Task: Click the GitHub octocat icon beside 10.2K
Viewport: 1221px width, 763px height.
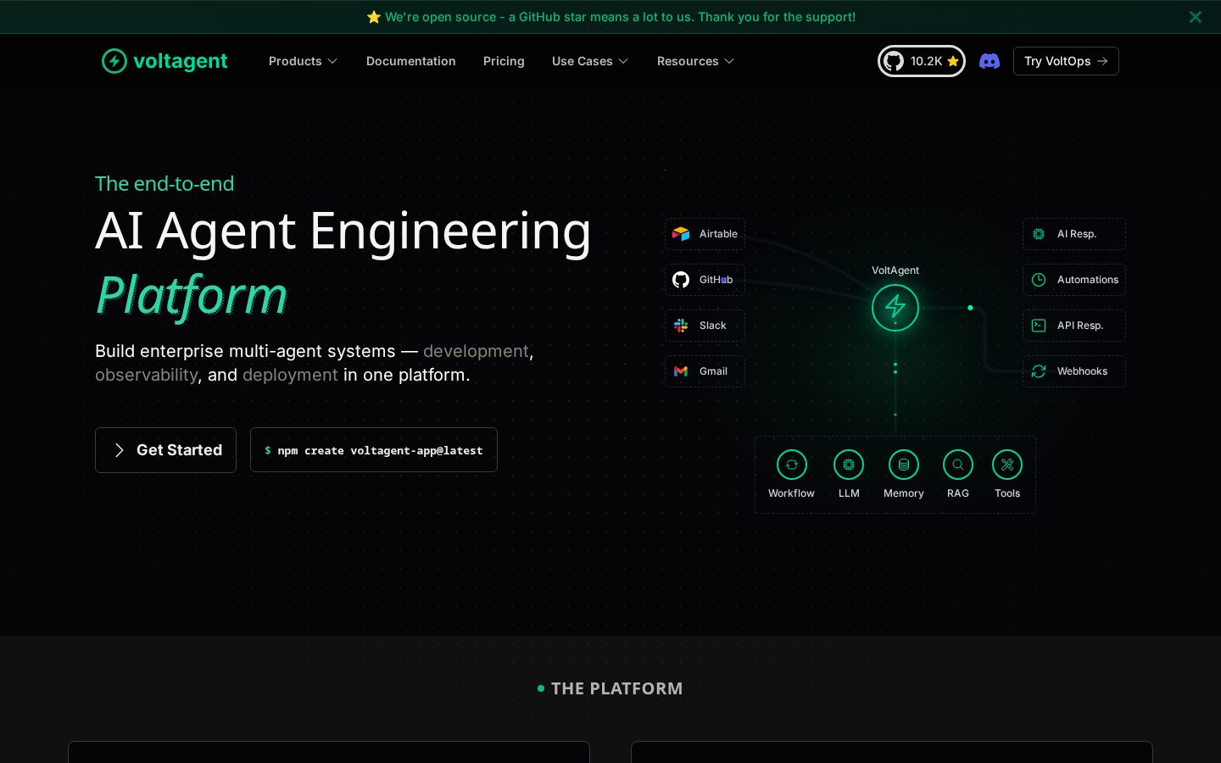Action: point(893,61)
